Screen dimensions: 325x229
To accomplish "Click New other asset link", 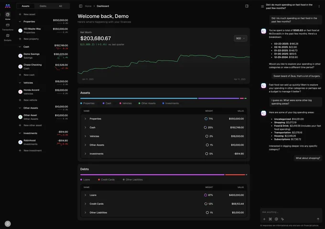I will click(x=32, y=125).
